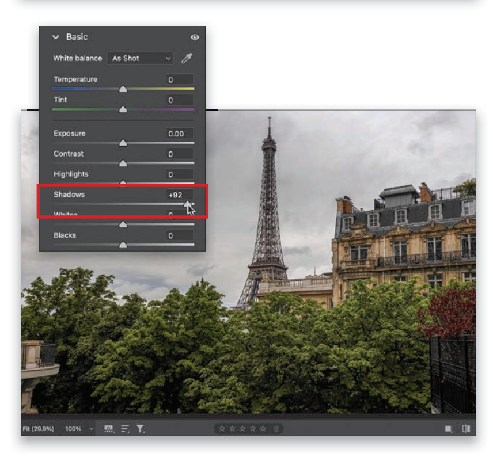The height and width of the screenshot is (457, 493).
Task: Toggle before/after split view icon
Action: tap(465, 429)
